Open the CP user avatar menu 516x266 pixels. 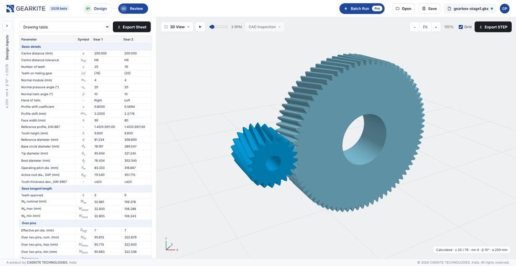(505, 9)
